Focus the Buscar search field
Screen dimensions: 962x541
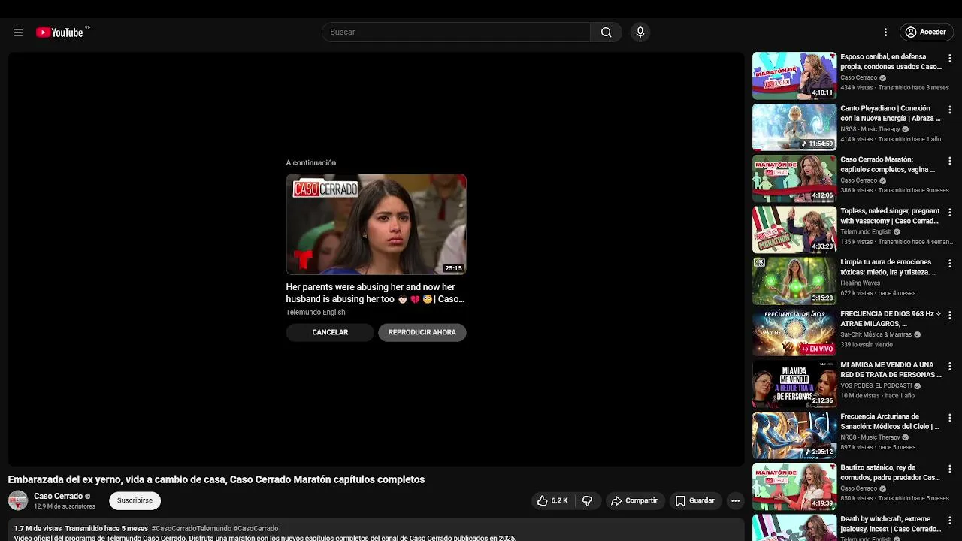(456, 32)
